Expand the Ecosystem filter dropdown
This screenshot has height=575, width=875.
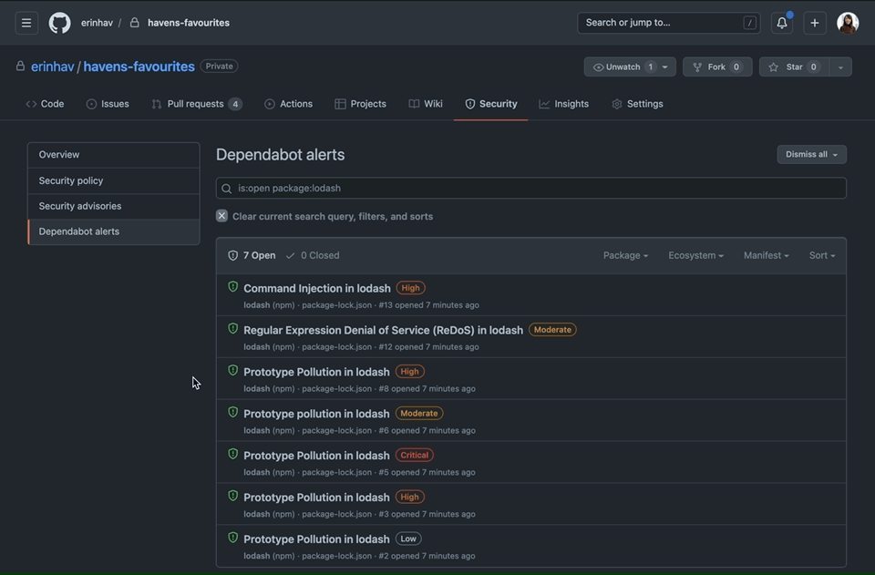[695, 255]
